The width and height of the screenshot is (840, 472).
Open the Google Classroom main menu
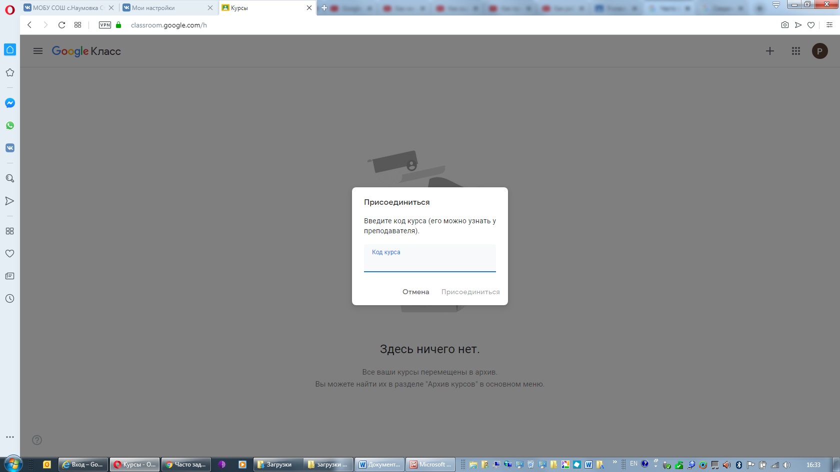38,51
